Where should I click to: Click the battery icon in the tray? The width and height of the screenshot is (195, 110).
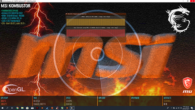174,108
